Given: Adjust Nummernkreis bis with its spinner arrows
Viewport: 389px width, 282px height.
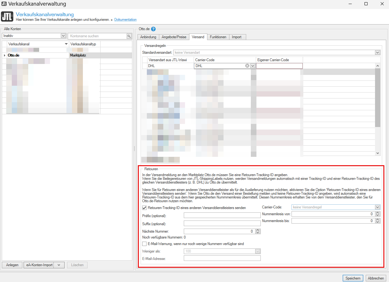Looking at the screenshot, I should tap(378, 221).
